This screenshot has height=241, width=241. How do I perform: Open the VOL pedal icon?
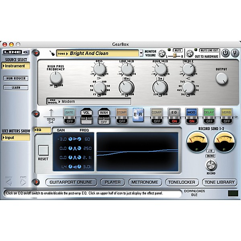point(86,112)
